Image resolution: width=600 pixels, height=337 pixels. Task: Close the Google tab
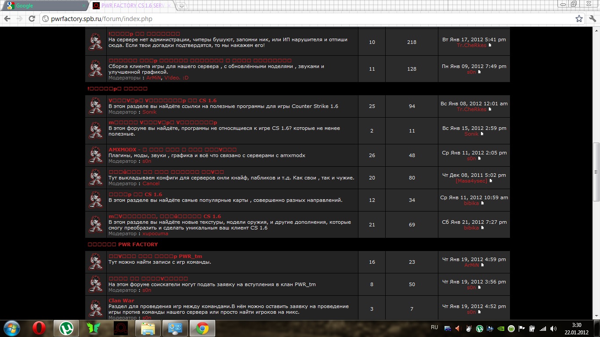click(x=84, y=6)
